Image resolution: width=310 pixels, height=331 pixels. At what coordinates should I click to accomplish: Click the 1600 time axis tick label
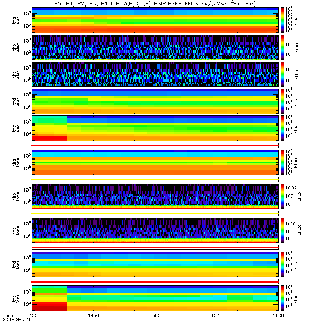[278, 315]
